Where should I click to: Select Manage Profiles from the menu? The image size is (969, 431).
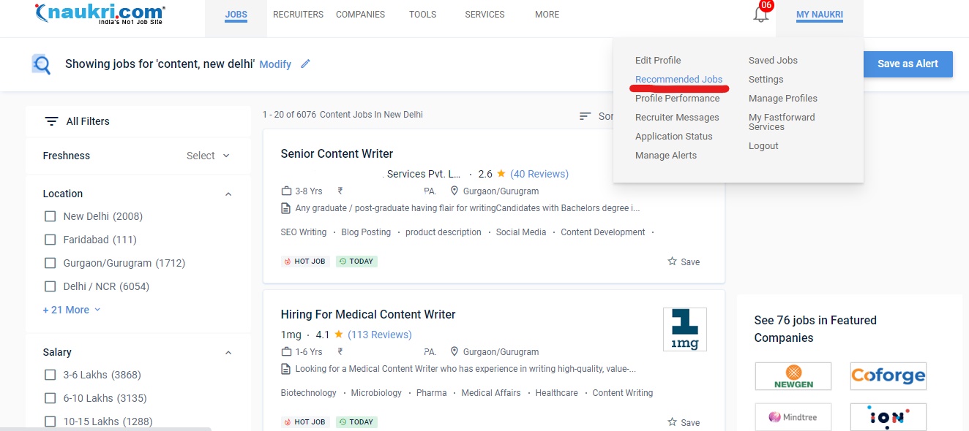pyautogui.click(x=783, y=99)
